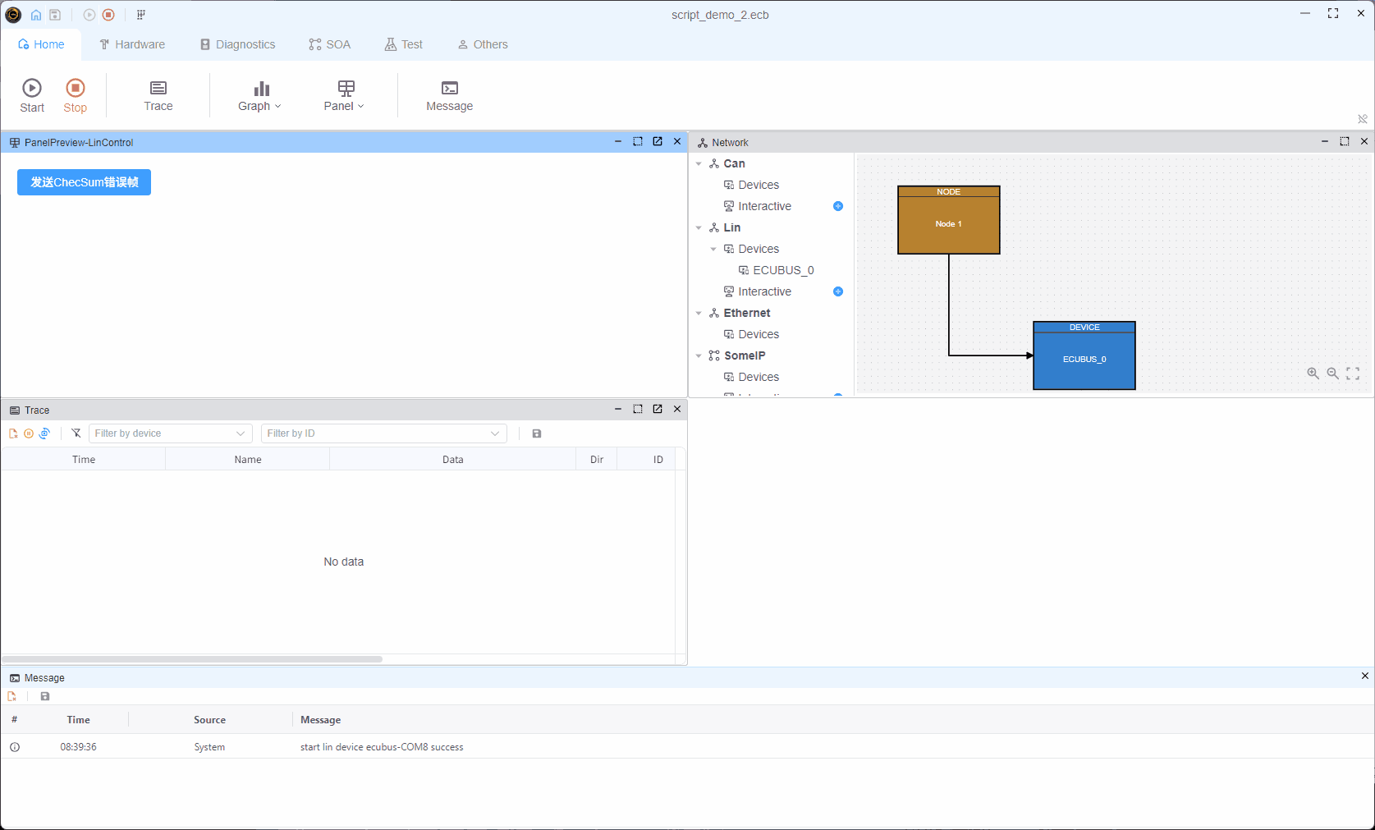Toggle trace auto-scroll refresh icon

(x=44, y=433)
